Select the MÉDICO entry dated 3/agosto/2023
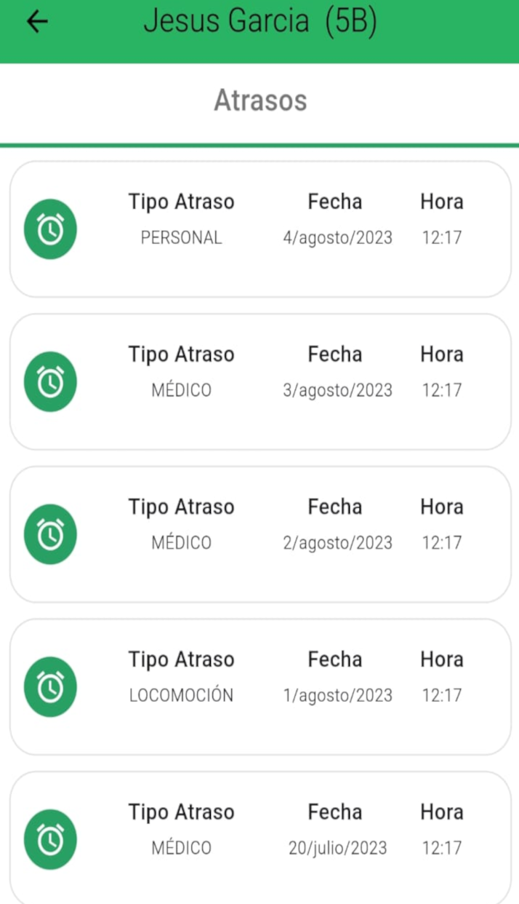519x904 pixels. click(x=260, y=381)
